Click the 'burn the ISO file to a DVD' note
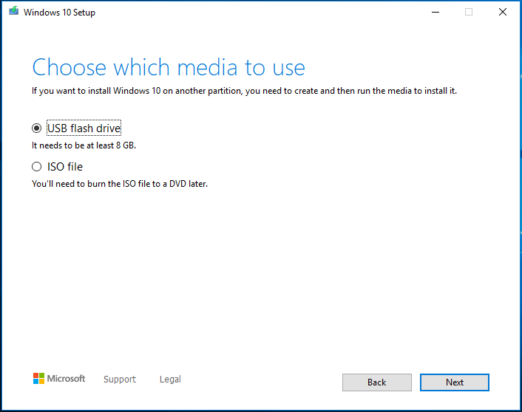The height and width of the screenshot is (412, 522). coord(120,184)
